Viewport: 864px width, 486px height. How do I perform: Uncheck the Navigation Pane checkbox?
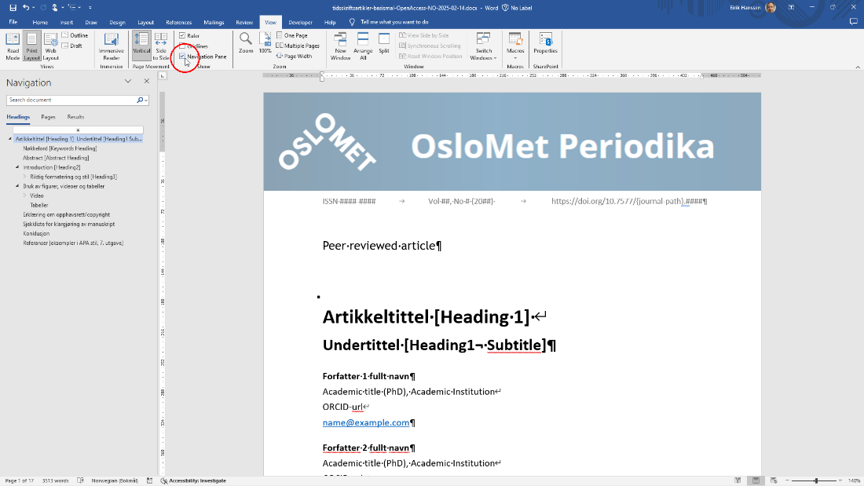pyautogui.click(x=182, y=57)
